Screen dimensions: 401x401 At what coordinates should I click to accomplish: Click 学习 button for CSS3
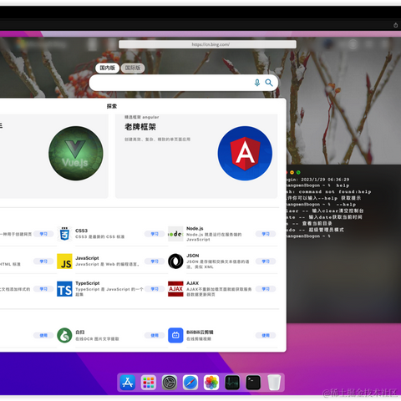(155, 234)
